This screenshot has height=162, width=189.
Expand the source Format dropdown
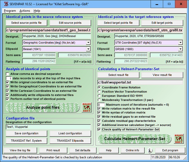click(88, 42)
